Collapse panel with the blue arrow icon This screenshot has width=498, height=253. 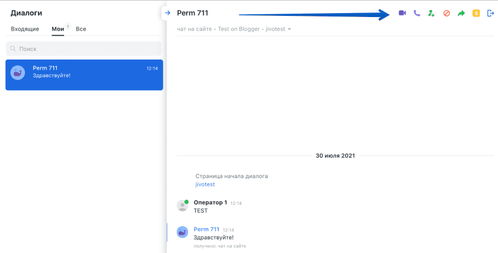coord(168,13)
